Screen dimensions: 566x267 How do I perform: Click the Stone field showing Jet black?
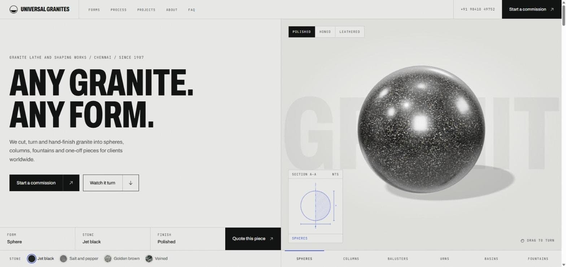113,238
